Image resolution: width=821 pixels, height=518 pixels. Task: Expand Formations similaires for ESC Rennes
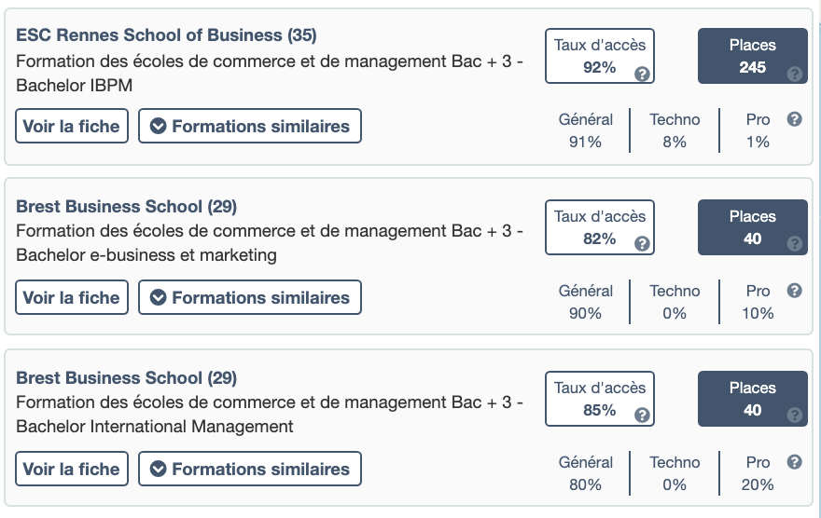point(249,126)
